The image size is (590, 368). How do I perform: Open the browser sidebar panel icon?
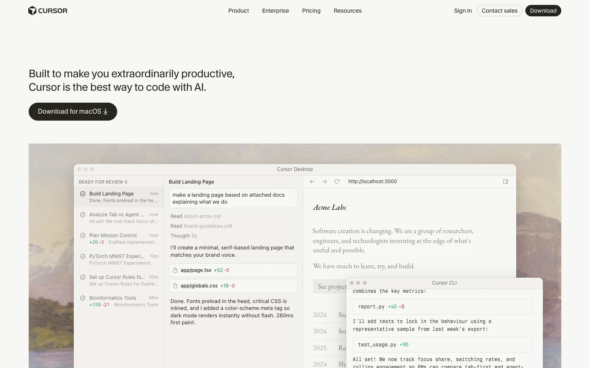pyautogui.click(x=506, y=182)
